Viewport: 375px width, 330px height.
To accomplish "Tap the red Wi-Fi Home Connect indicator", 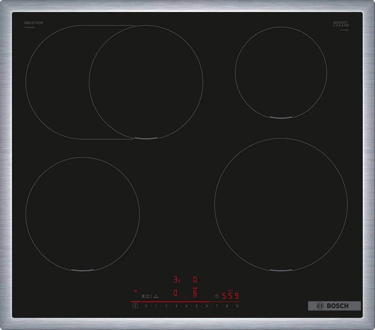I will [135, 291].
